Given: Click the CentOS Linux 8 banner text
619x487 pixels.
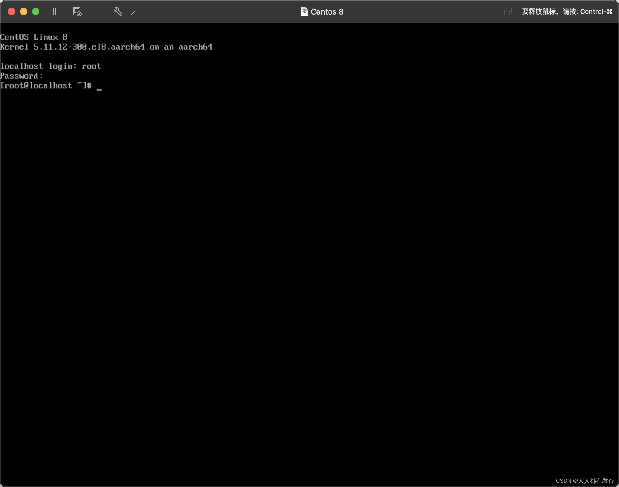Looking at the screenshot, I should [x=34, y=37].
